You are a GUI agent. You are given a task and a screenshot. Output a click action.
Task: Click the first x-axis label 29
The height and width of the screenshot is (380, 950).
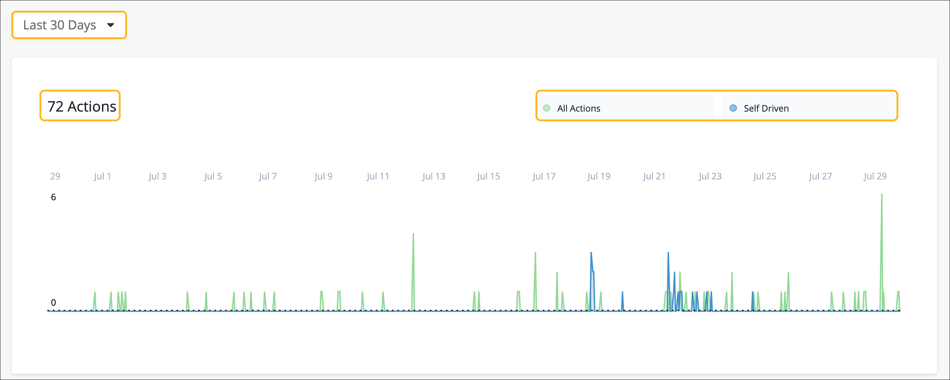[55, 176]
